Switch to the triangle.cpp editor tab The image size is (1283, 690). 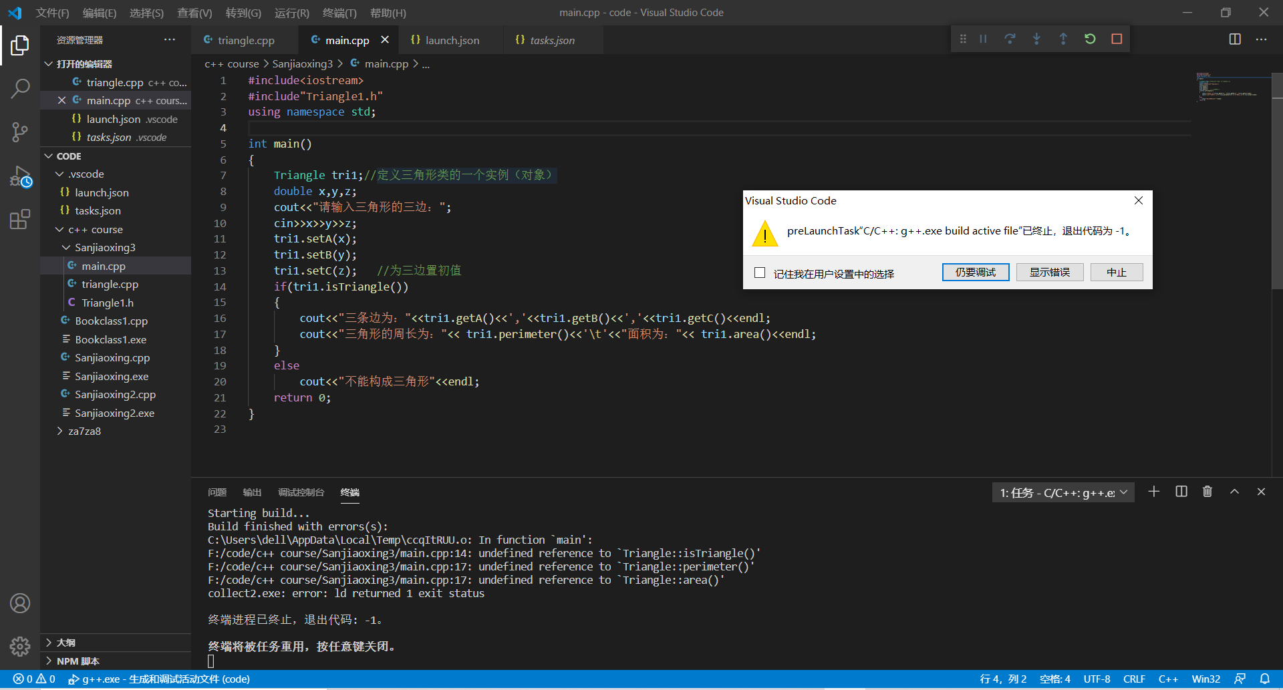click(x=245, y=40)
